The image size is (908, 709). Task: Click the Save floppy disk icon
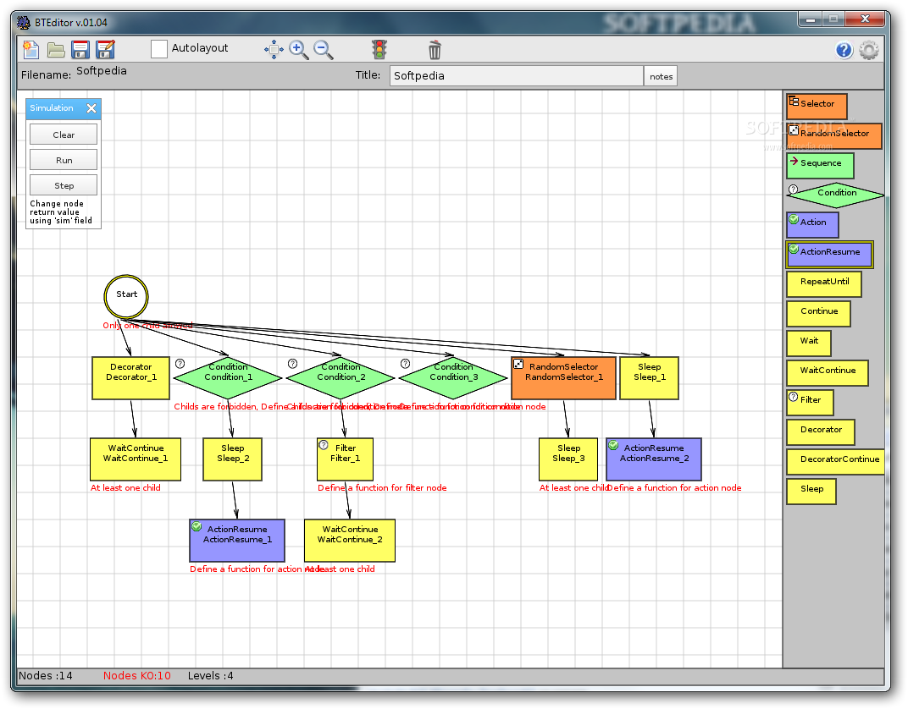click(x=80, y=50)
